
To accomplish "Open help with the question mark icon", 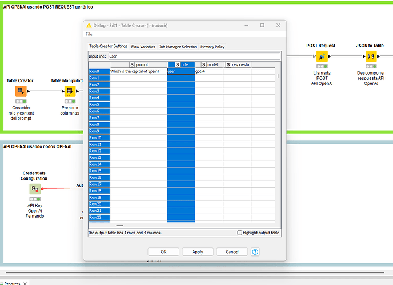I will [255, 251].
